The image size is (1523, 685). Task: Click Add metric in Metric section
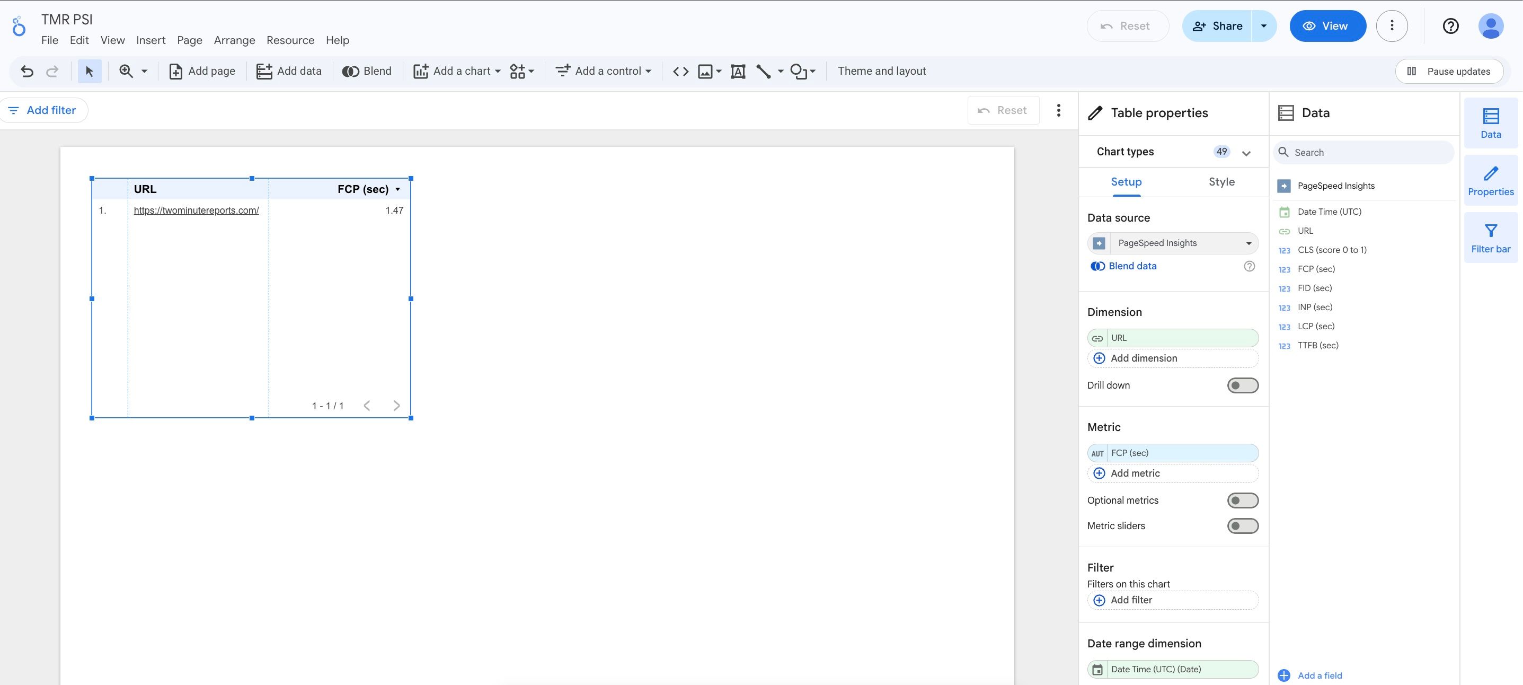1135,473
